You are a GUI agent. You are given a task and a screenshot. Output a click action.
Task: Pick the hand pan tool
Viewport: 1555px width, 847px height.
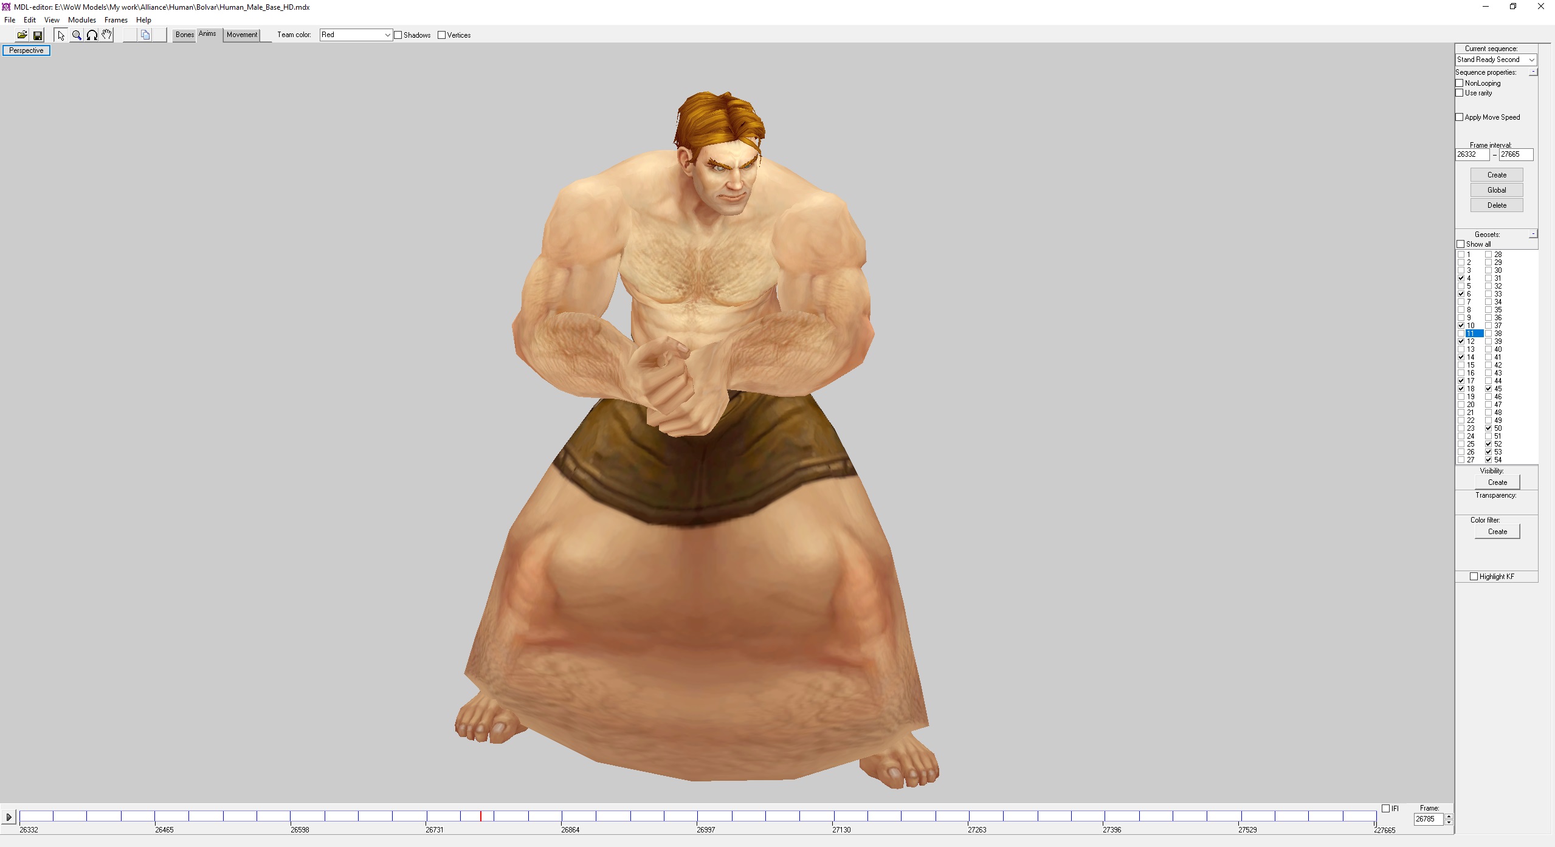pos(107,35)
